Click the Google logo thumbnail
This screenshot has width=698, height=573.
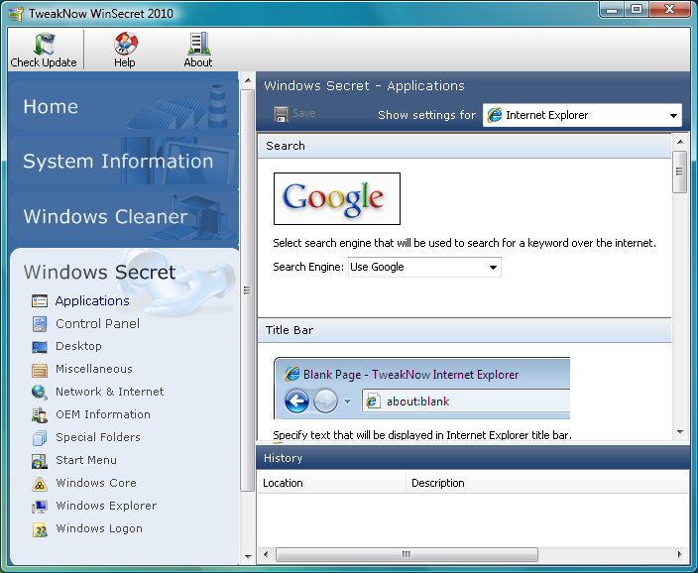tap(337, 198)
